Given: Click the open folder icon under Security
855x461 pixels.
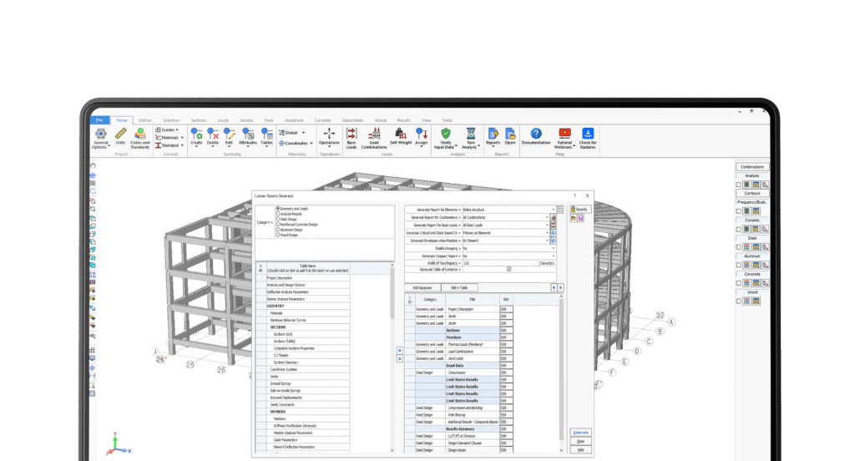Looking at the screenshot, I should click(x=574, y=218).
